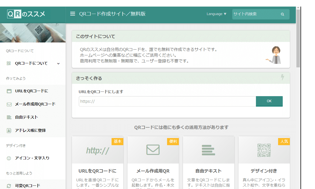Click the 人気 badge on デザイン付き card

point(284,141)
